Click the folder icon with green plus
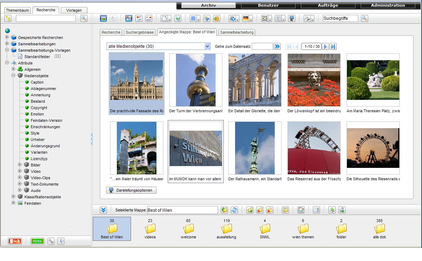Image resolution: width=422 pixels, height=261 pixels. tap(250, 210)
